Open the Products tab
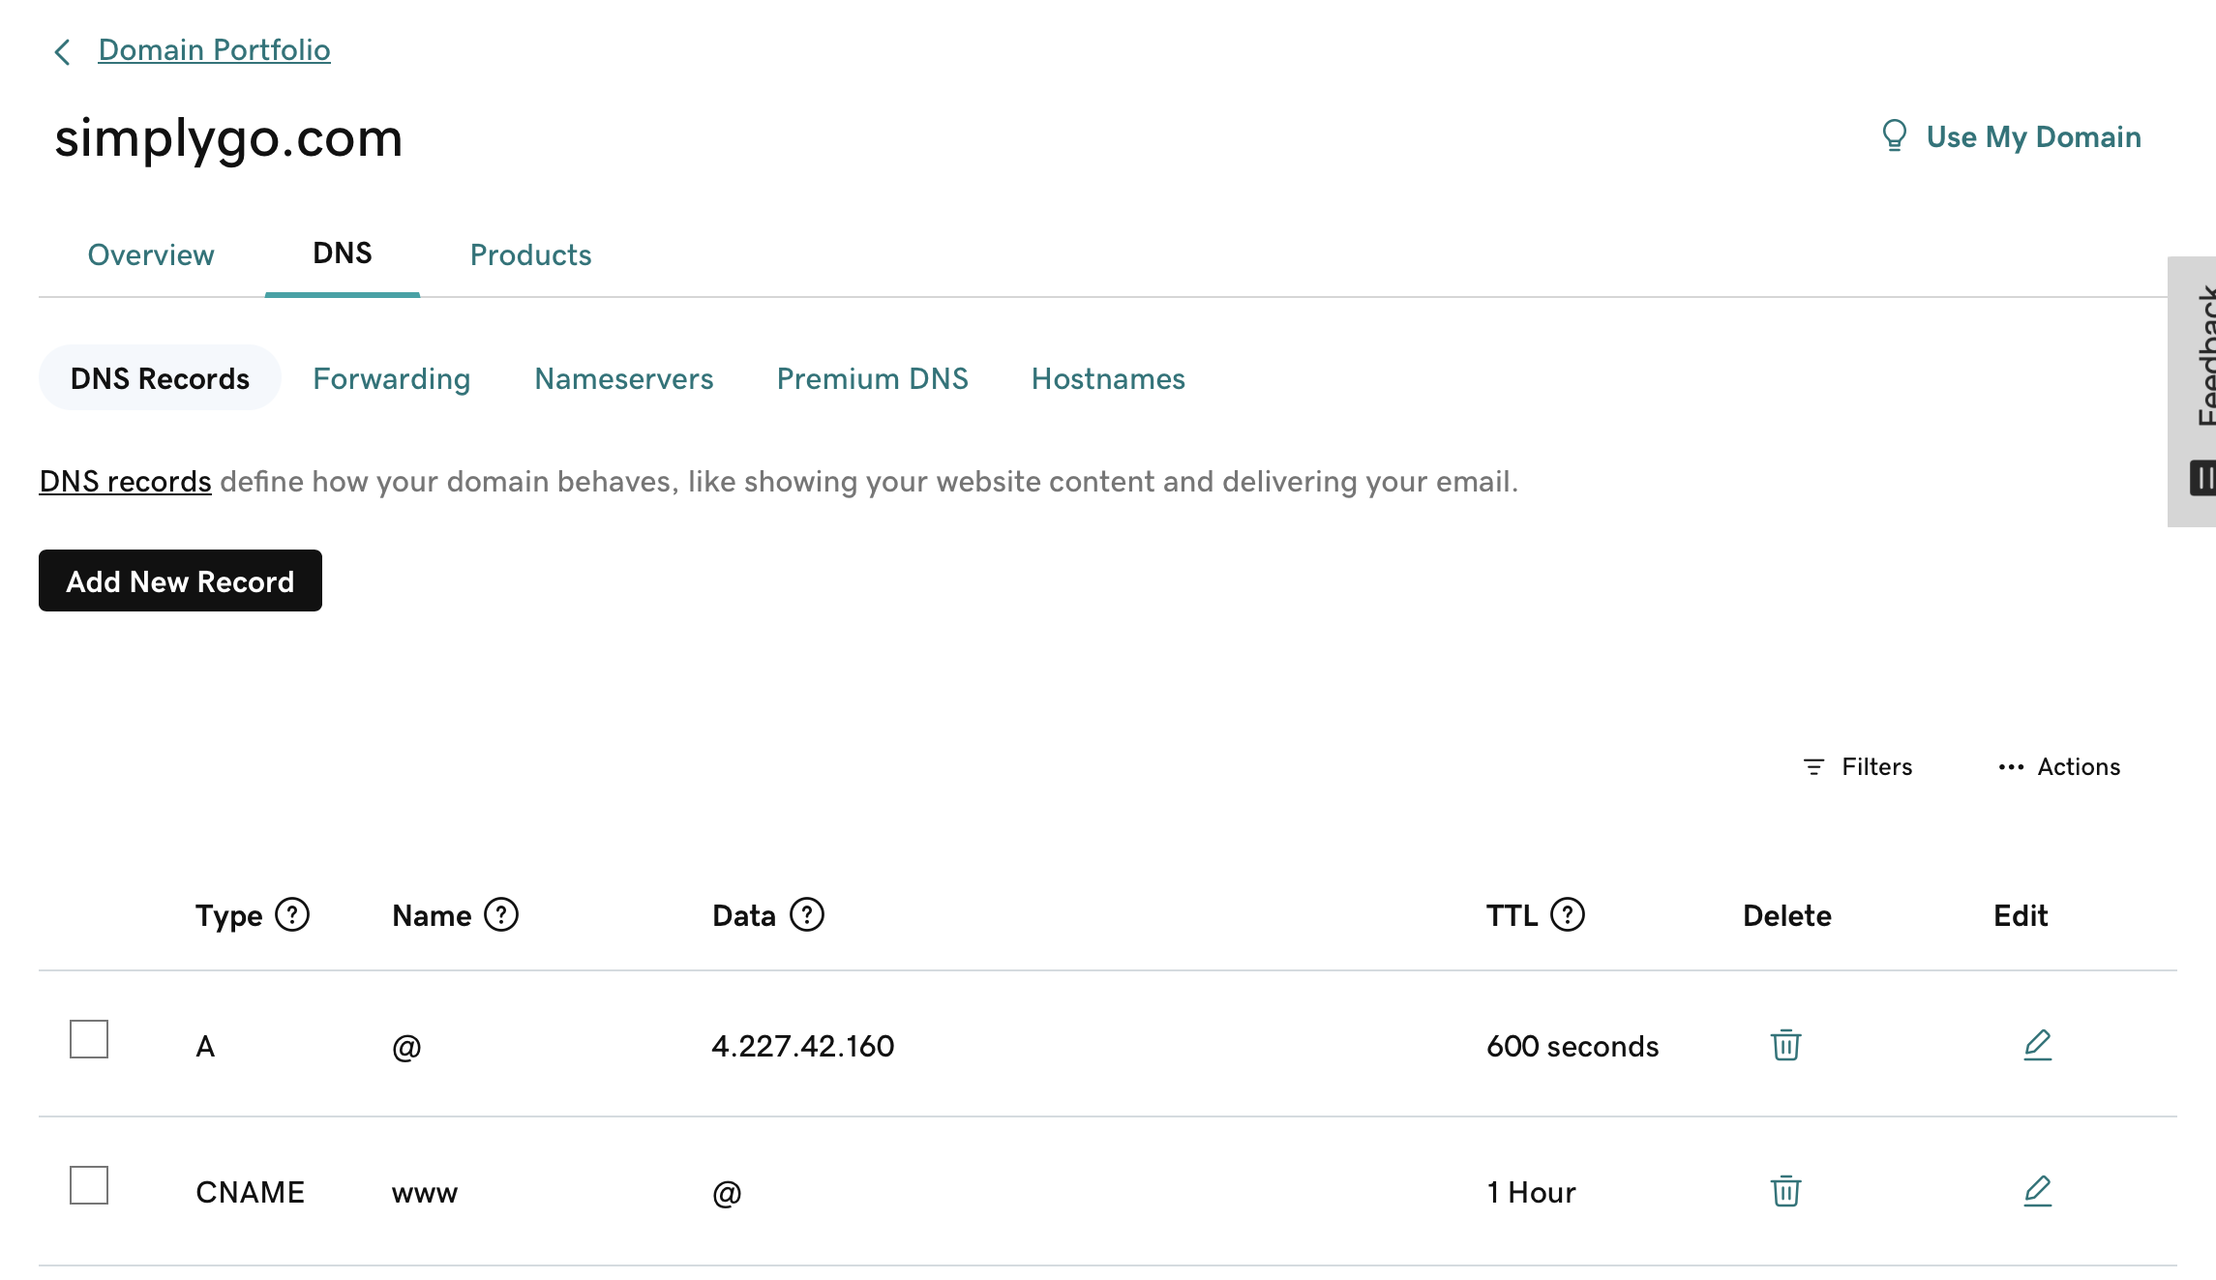The height and width of the screenshot is (1280, 2216). click(530, 254)
